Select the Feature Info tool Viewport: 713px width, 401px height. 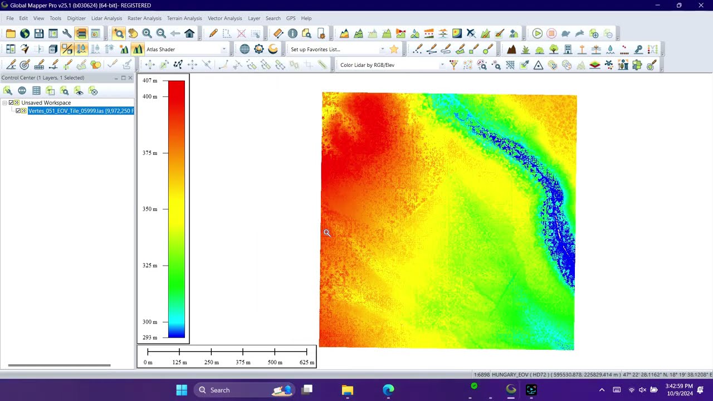tap(292, 34)
